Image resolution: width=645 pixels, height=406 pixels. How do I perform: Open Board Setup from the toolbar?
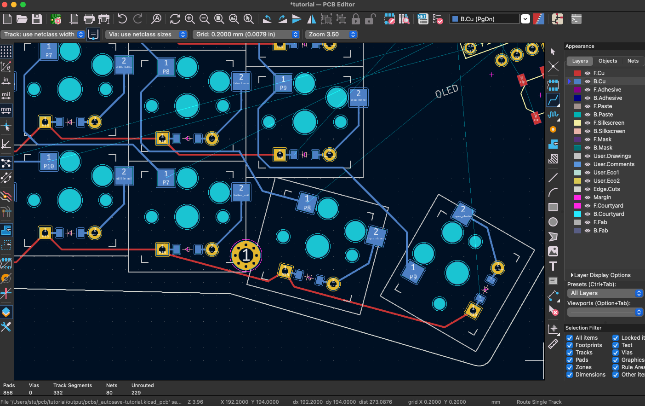coord(56,19)
